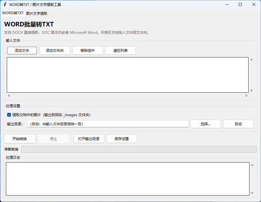
Task: Click the 添加文件 button
Action: 22,50
